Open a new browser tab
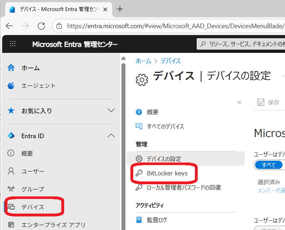285x230 pixels. pos(120,9)
